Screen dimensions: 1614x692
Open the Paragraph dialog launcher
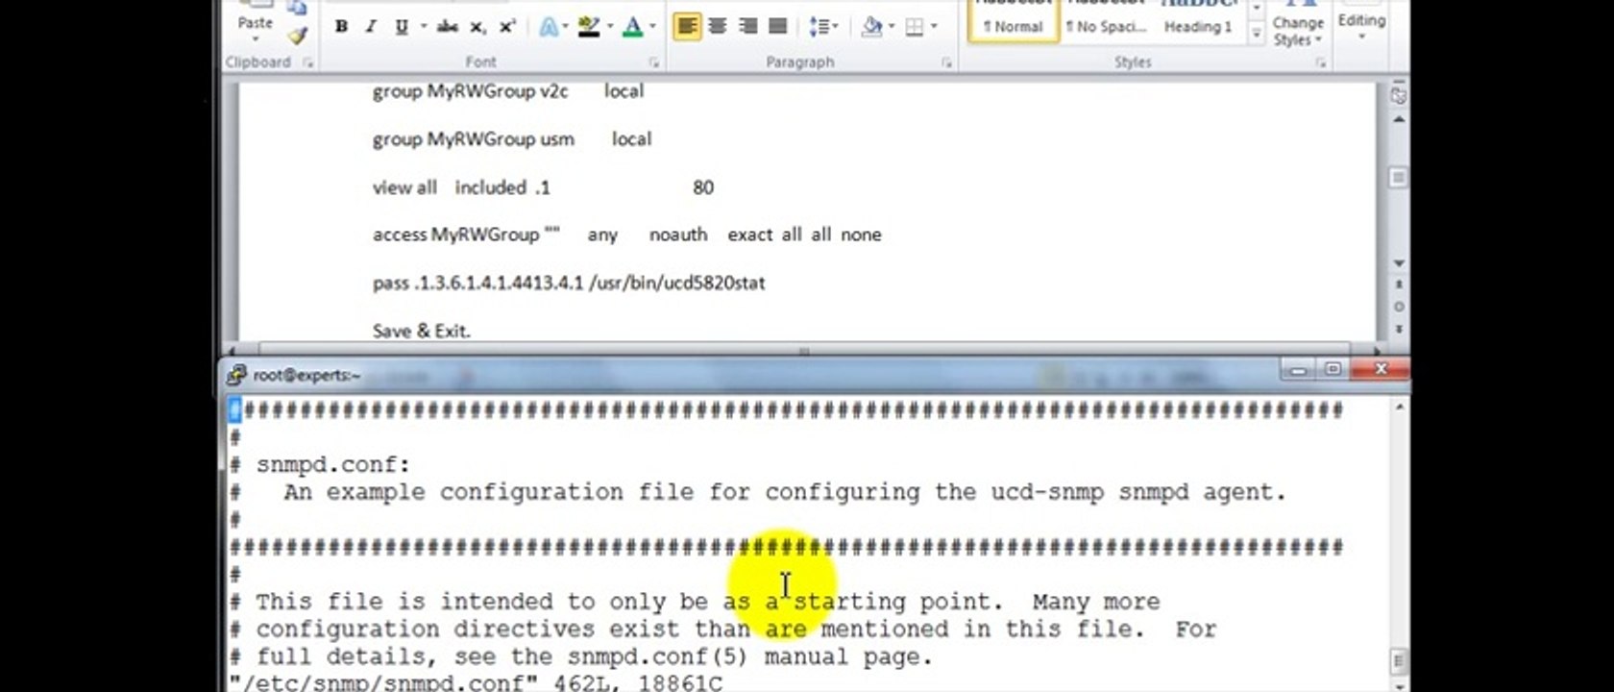(x=946, y=62)
